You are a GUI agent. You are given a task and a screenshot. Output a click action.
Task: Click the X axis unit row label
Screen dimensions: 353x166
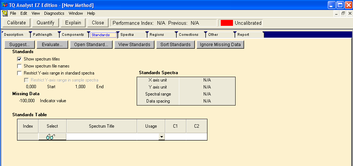pyautogui.click(x=158, y=80)
